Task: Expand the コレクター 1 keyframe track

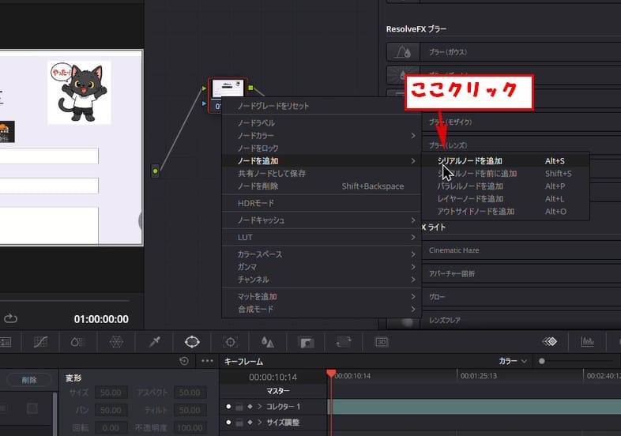Action: coord(259,407)
